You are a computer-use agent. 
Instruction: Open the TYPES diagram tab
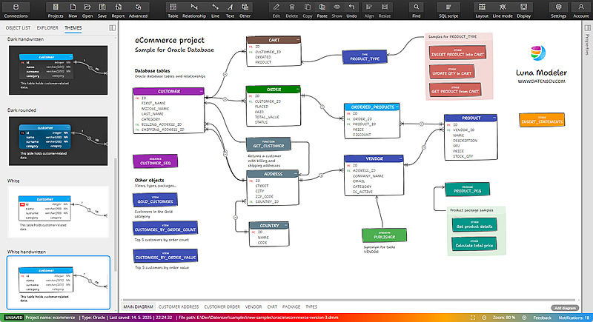click(x=311, y=307)
